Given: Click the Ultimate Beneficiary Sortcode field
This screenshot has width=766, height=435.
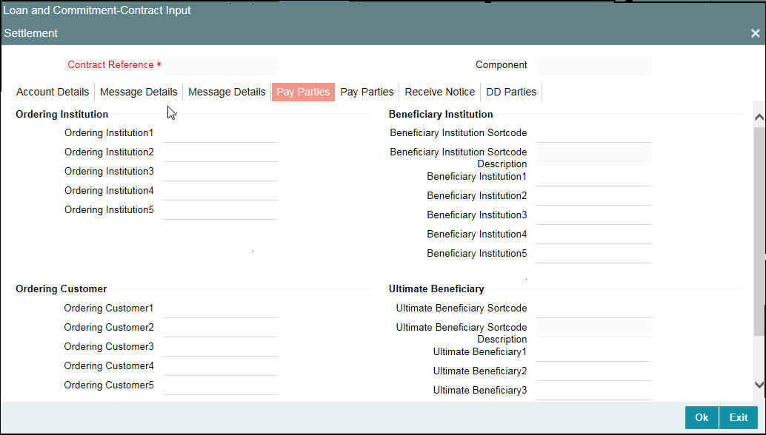Looking at the screenshot, I should (593, 308).
